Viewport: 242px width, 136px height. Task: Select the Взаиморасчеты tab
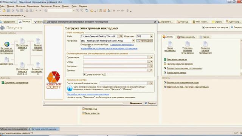click(x=186, y=37)
